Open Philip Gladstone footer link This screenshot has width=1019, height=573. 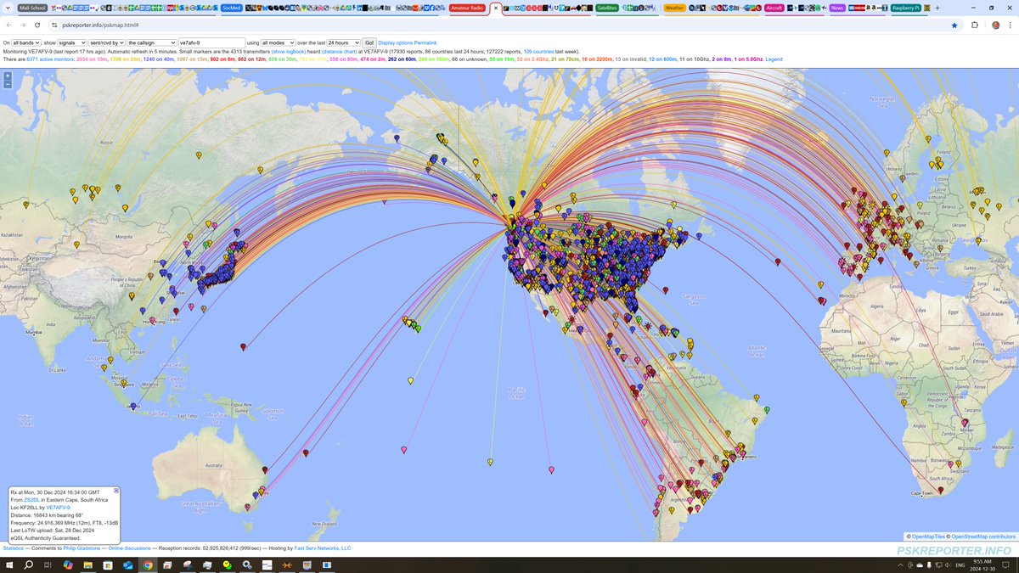pos(83,548)
